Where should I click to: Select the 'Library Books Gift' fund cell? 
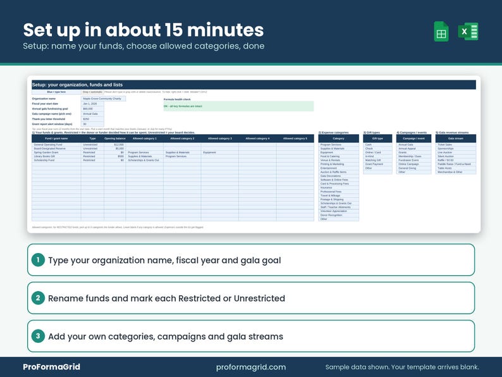coord(56,156)
